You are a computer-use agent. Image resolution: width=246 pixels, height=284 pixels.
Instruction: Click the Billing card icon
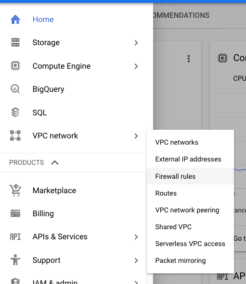coord(15,213)
